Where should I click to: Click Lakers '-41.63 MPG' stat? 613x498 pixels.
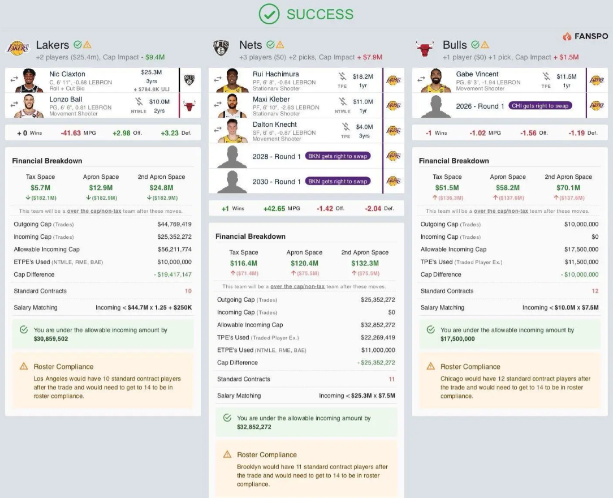click(x=78, y=133)
